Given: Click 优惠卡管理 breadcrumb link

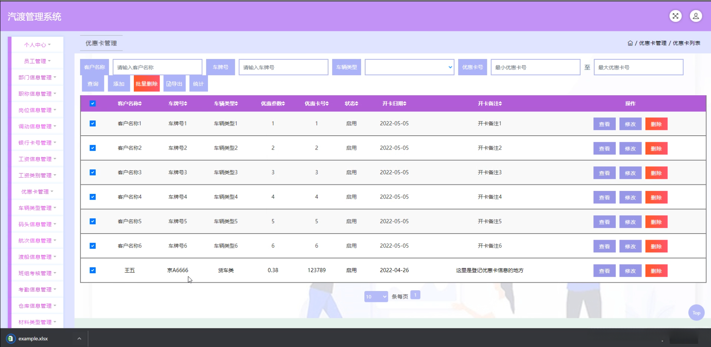Looking at the screenshot, I should point(653,43).
